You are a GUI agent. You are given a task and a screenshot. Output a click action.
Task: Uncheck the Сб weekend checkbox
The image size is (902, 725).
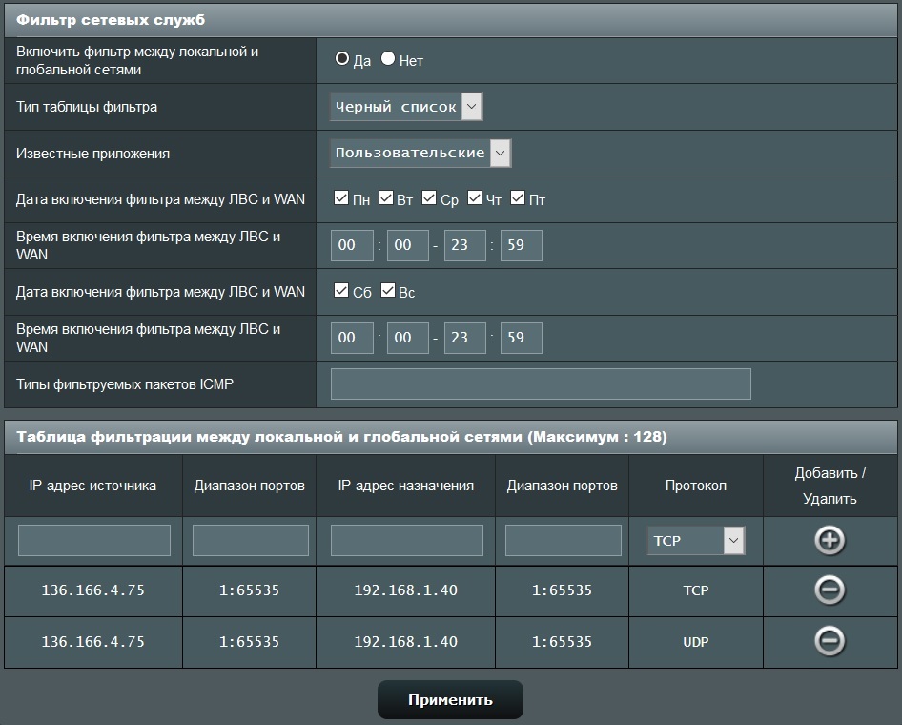tap(341, 291)
